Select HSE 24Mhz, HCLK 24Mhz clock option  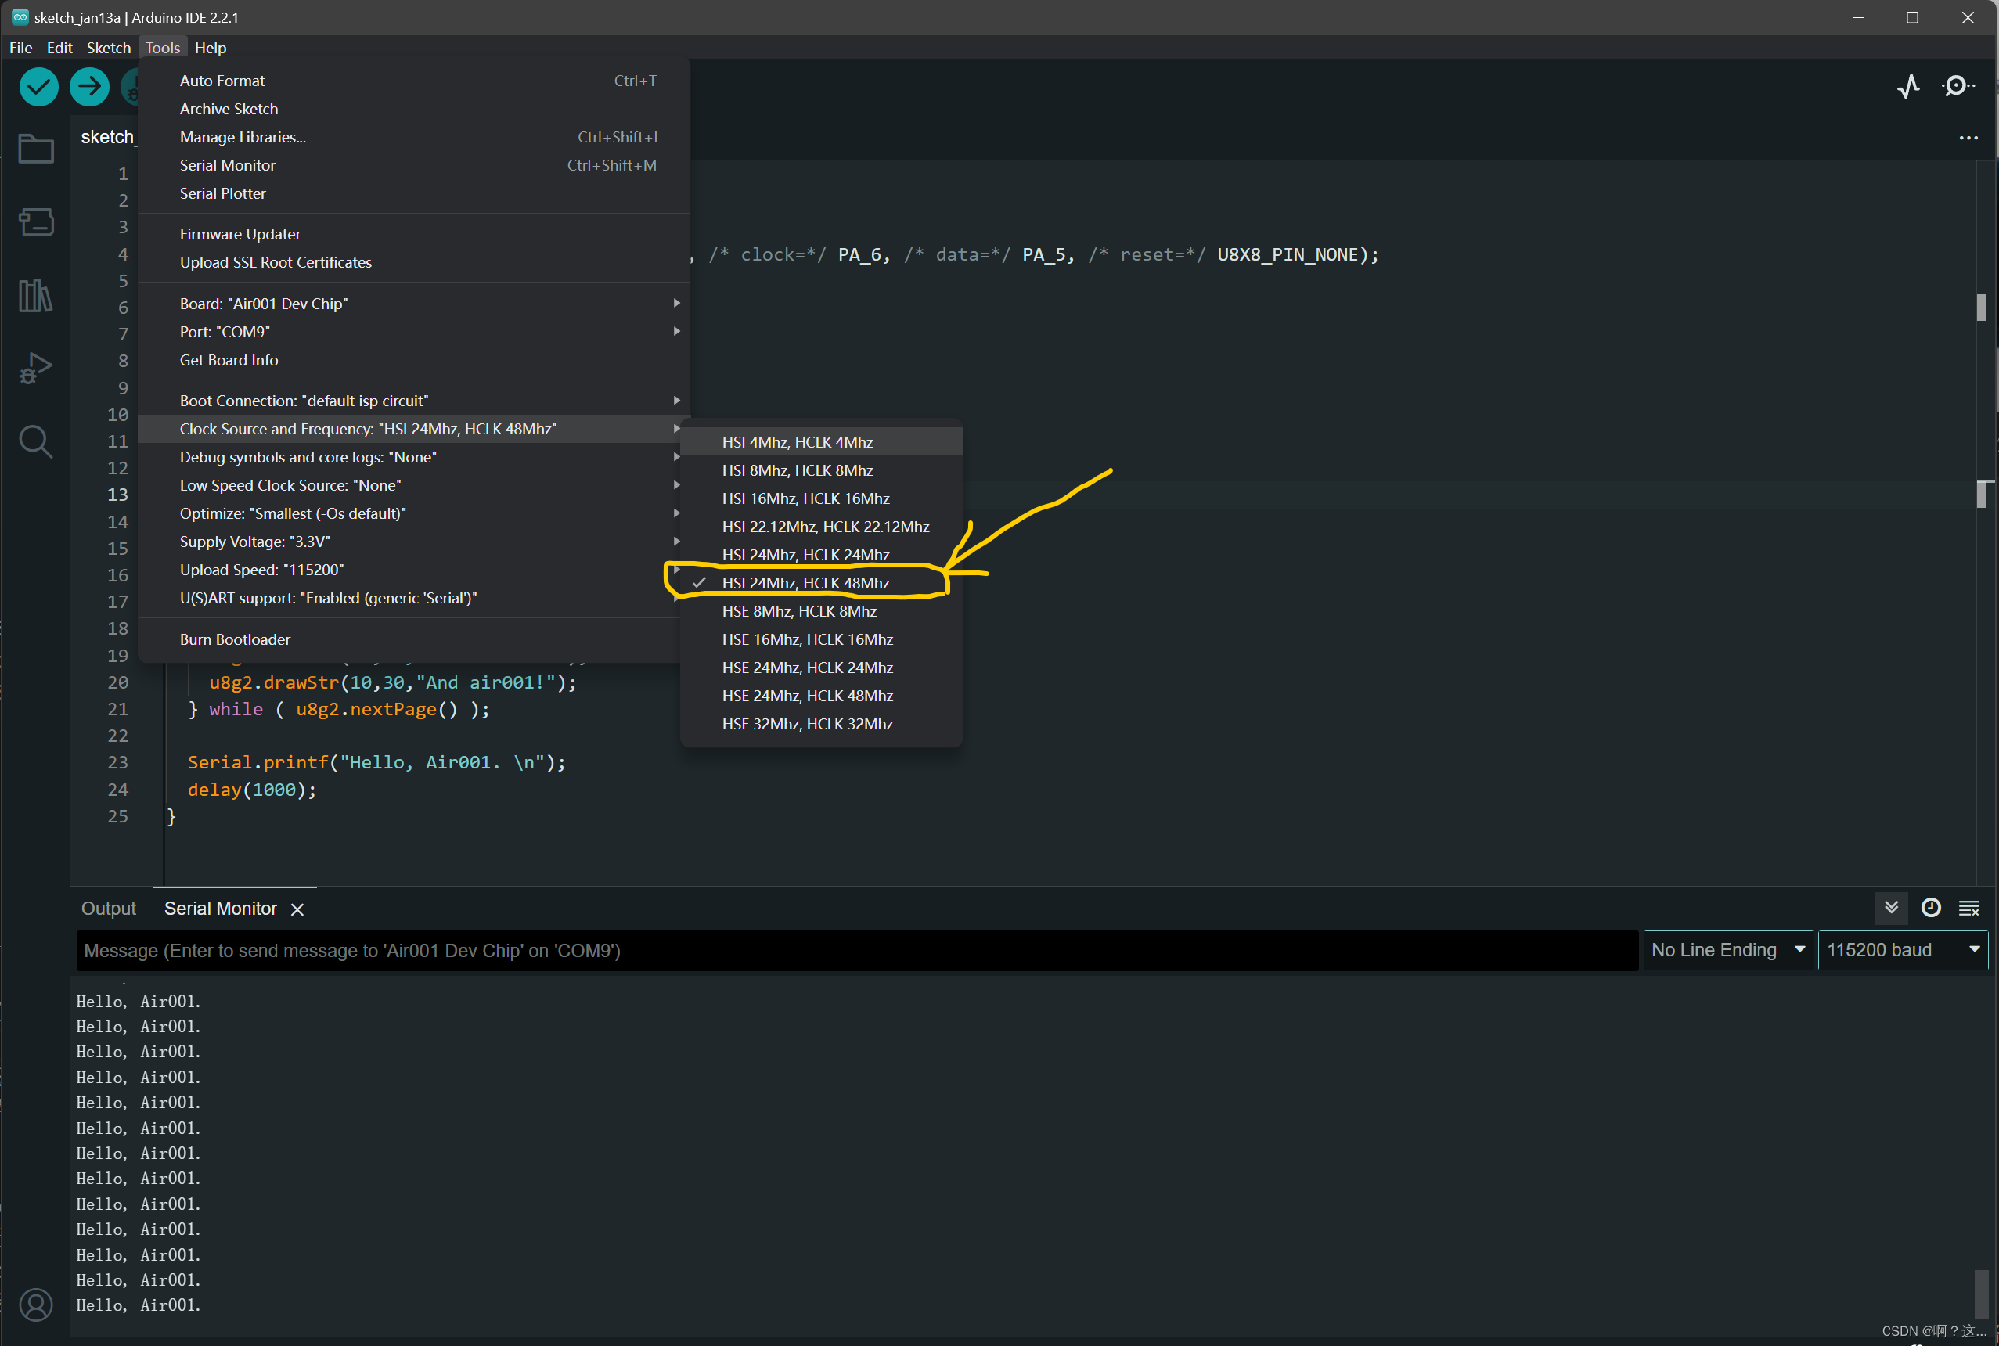821,668
